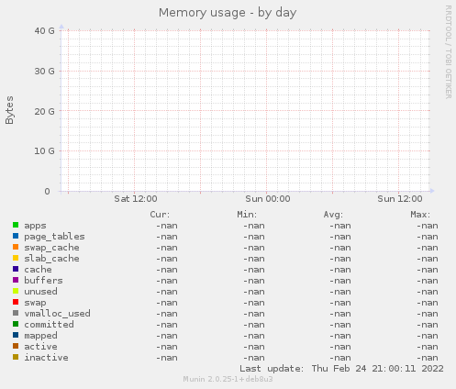The image size is (456, 389).
Task: Select the 'apps' legend label
Action: [35, 226]
